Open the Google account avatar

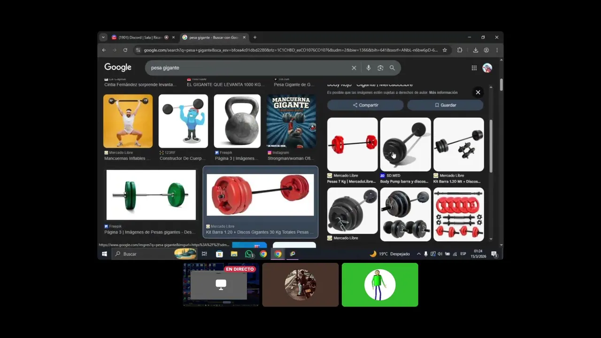coord(487,68)
